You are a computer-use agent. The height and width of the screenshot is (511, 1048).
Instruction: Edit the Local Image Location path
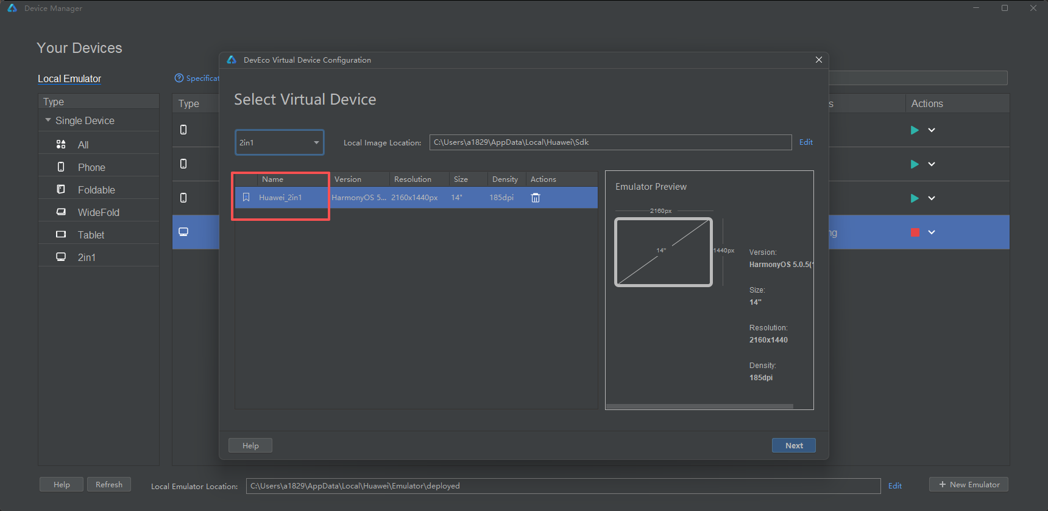(805, 142)
